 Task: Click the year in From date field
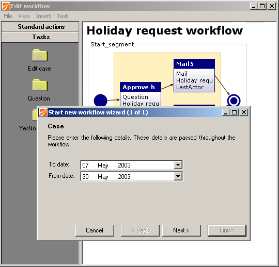click(x=124, y=177)
